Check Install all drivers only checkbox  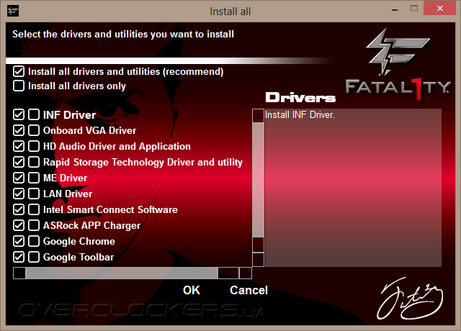(19, 86)
